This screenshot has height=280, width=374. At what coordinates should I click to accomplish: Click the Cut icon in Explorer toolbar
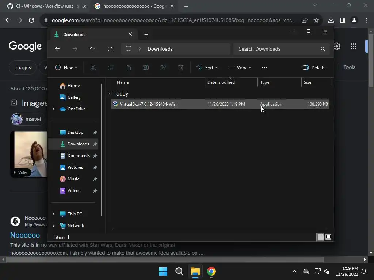click(93, 67)
